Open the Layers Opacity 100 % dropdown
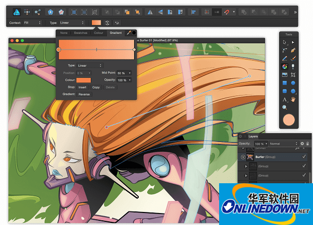Image resolution: width=313 pixels, height=225 pixels. 261,144
